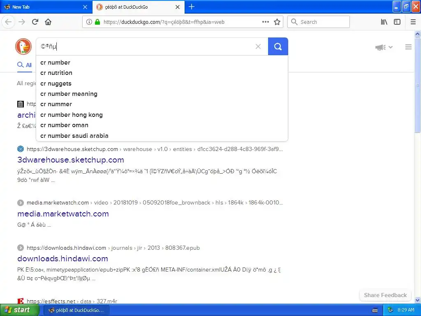Reload the current page
This screenshot has height=316, width=421.
[35, 22]
